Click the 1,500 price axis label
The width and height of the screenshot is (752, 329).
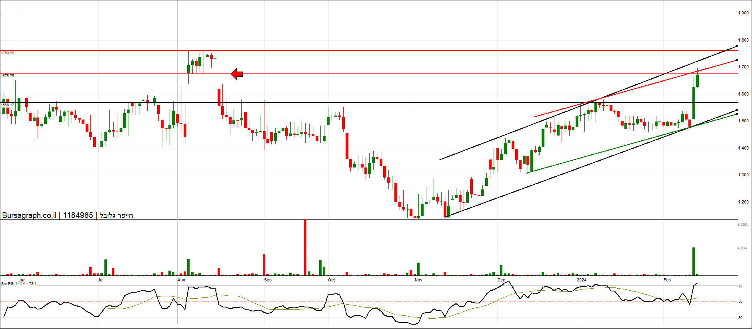click(x=743, y=121)
